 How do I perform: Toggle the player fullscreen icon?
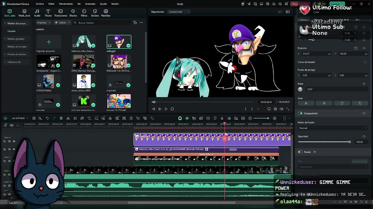[x=288, y=109]
